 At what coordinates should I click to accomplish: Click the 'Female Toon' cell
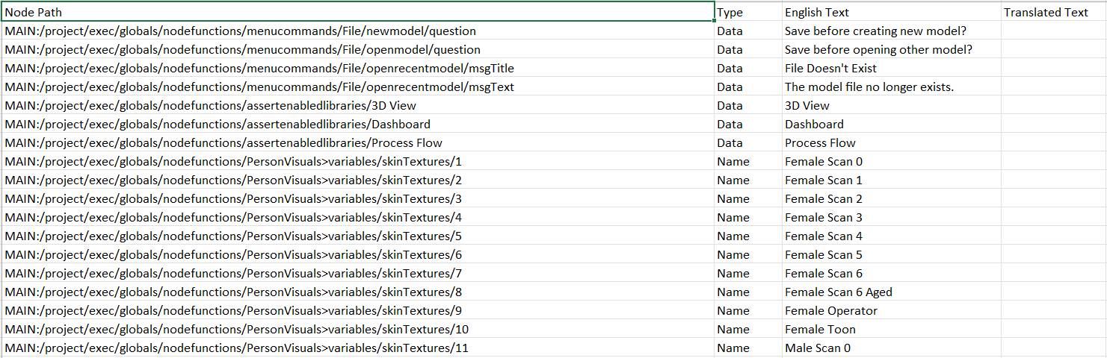click(x=892, y=329)
